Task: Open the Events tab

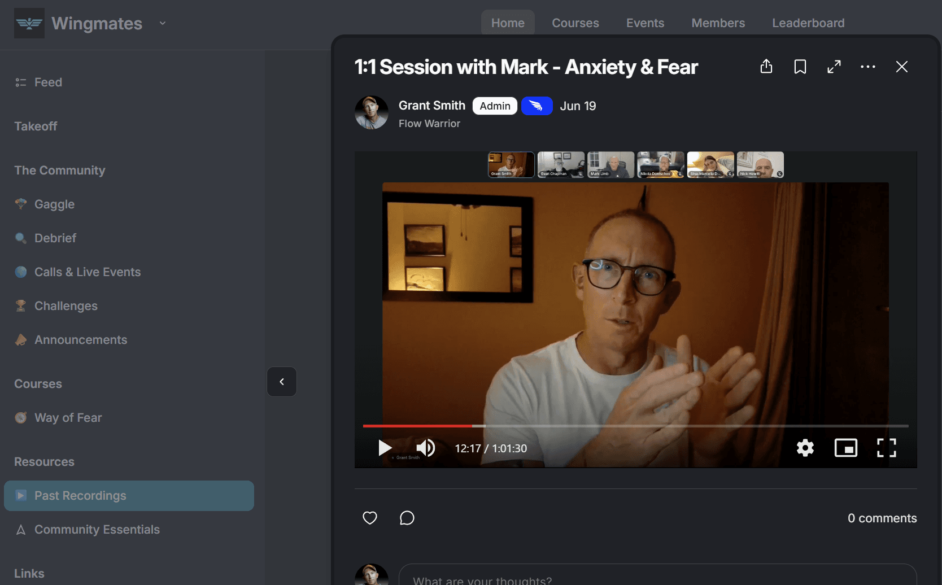Action: [x=645, y=23]
